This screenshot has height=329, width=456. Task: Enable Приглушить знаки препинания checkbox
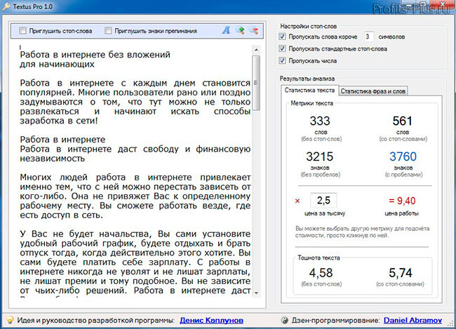[x=108, y=31]
